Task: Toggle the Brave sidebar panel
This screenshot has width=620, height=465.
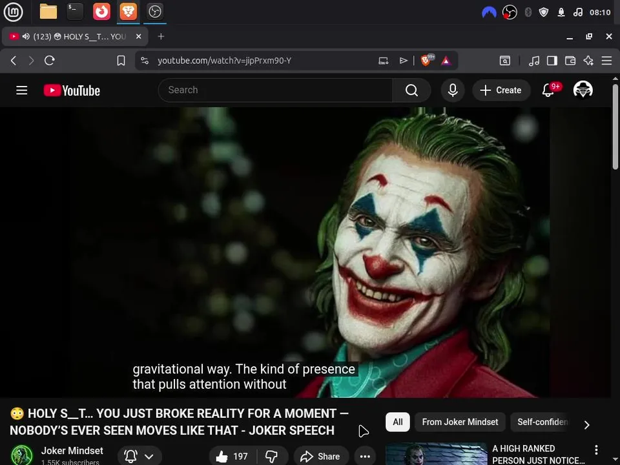Action: 552,61
